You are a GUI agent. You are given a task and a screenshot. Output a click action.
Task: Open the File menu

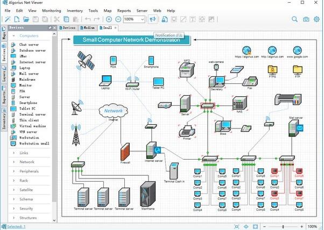click(x=8, y=11)
